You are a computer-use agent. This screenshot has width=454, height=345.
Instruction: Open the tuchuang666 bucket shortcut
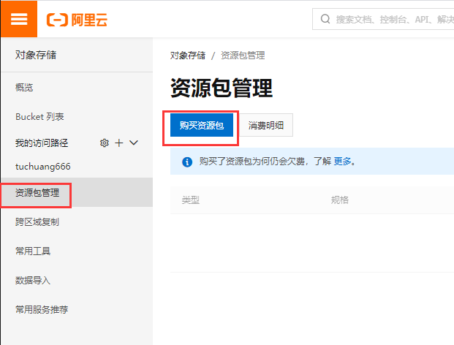tap(42, 167)
